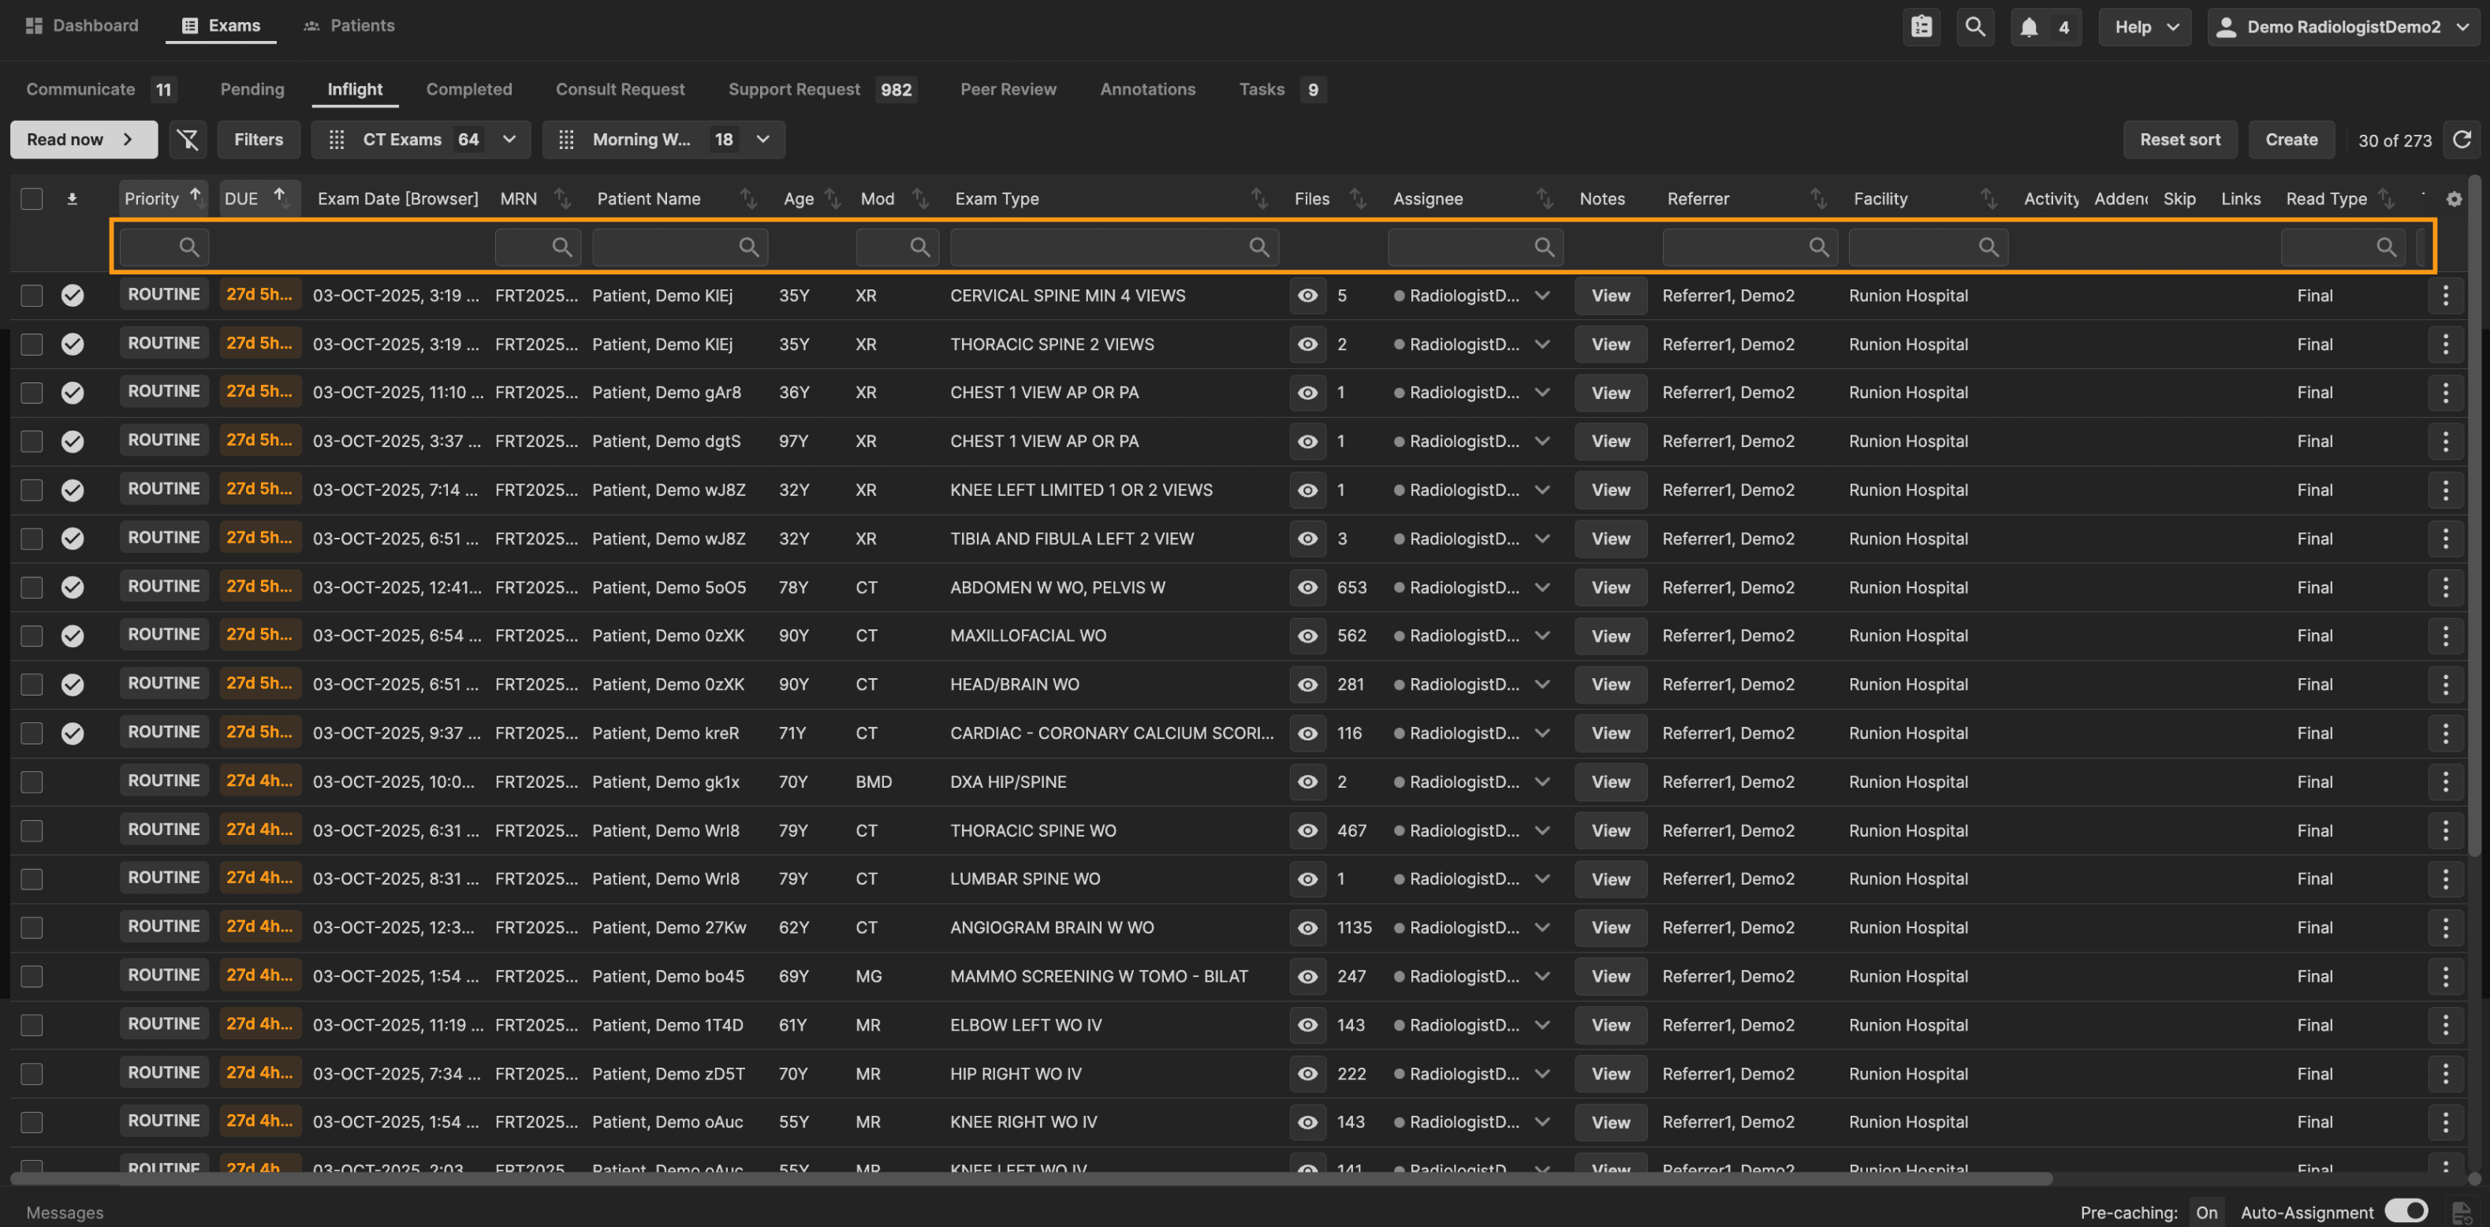Tick the checkbox for DXA HIP/SPINE row

coord(32,781)
